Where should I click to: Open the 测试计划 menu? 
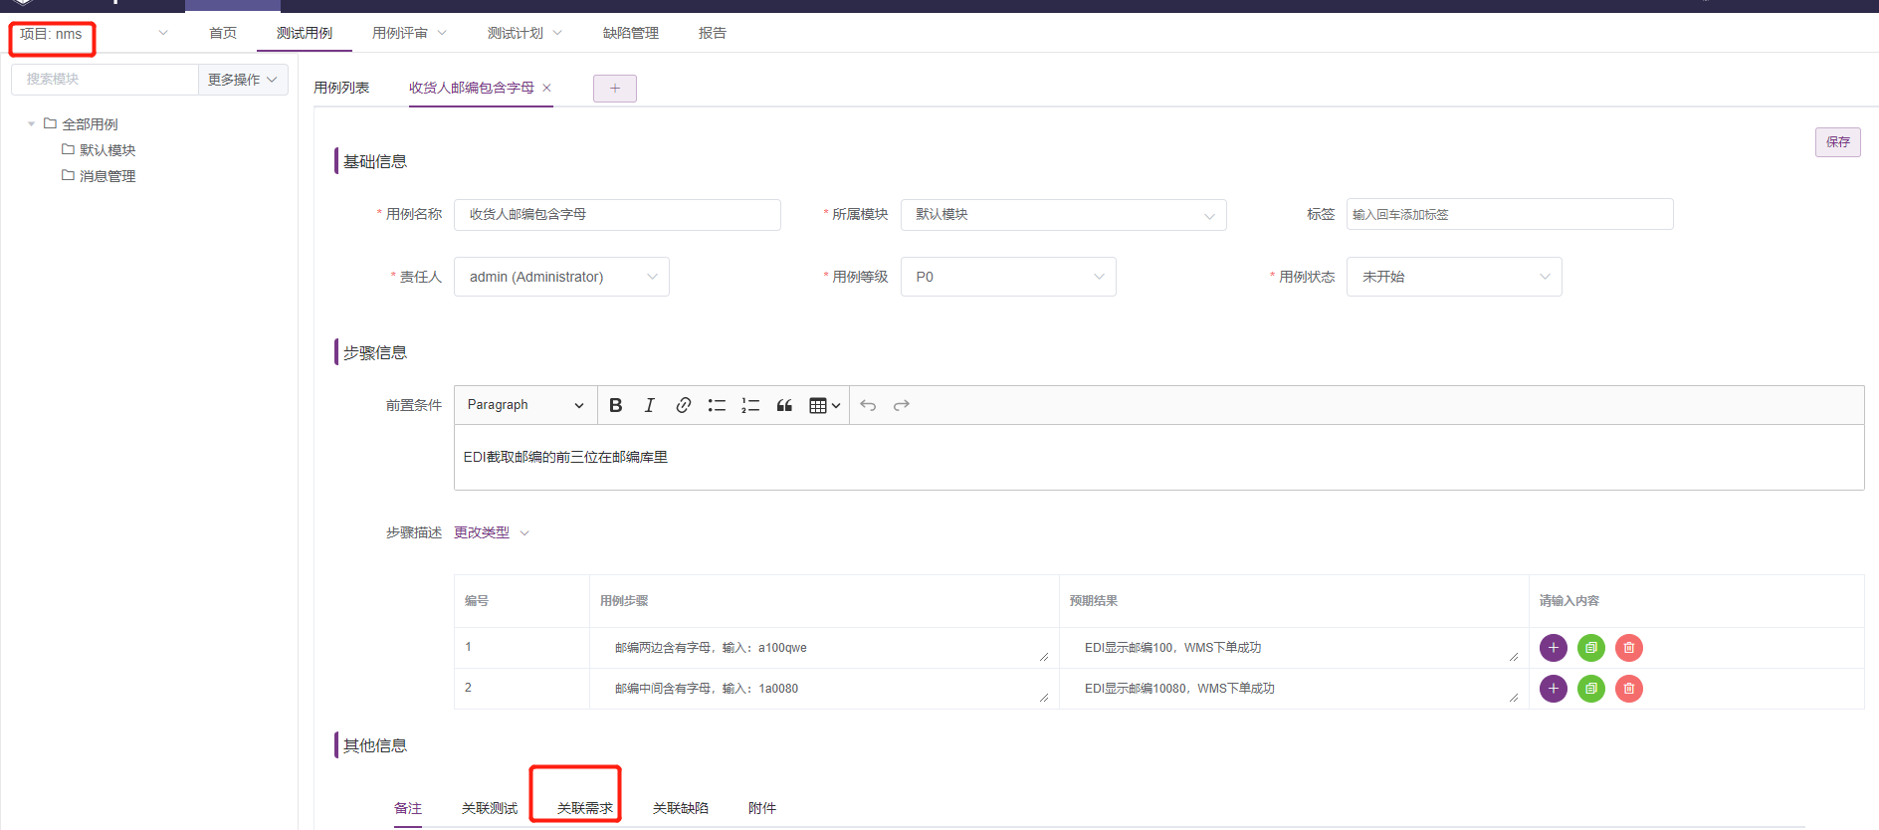coord(524,33)
